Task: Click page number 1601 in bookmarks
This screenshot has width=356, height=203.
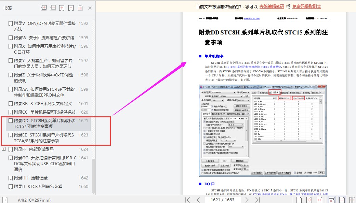Action: coord(83,104)
